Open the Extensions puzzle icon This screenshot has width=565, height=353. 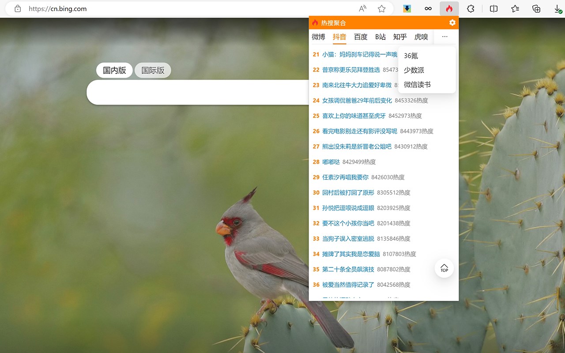471,9
